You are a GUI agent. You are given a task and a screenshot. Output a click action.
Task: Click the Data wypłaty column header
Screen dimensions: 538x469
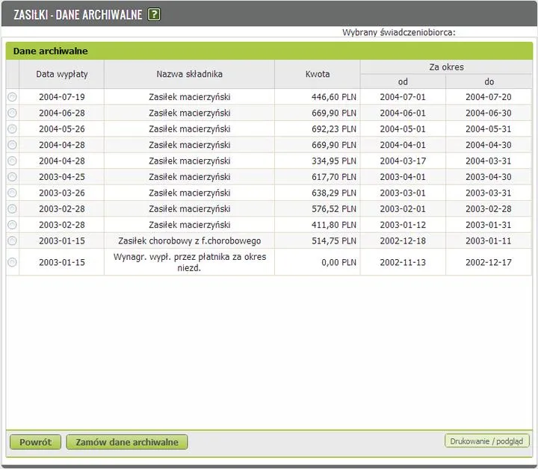(62, 74)
